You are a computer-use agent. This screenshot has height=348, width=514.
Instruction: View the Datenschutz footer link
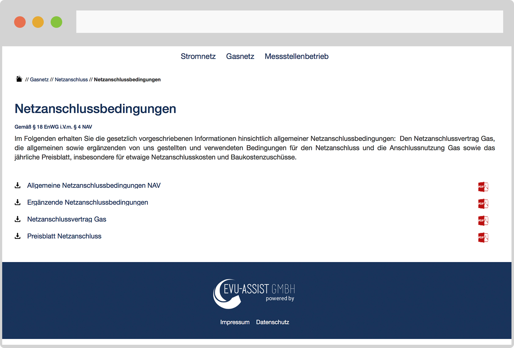click(x=272, y=322)
